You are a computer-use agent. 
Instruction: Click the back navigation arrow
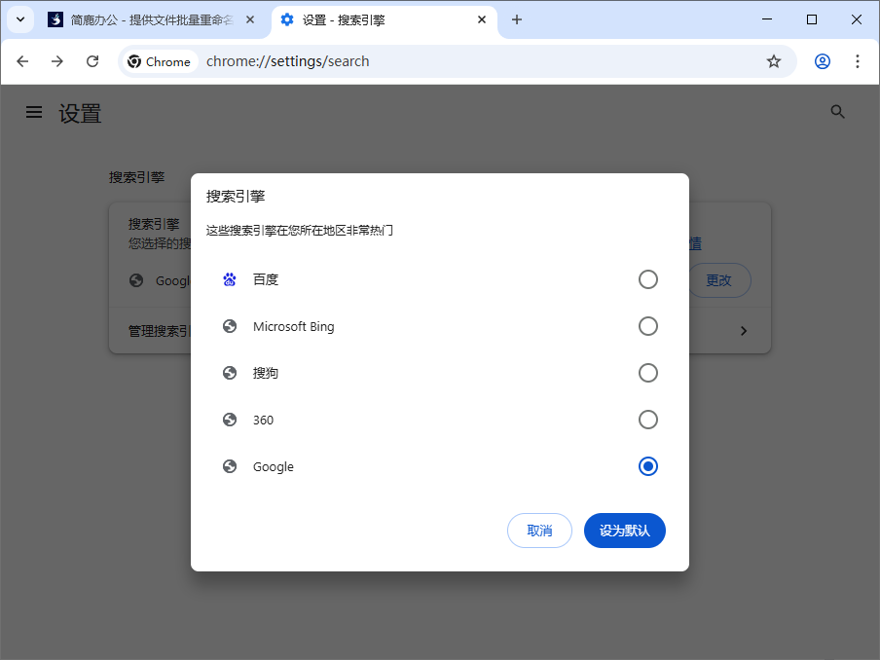(x=22, y=60)
